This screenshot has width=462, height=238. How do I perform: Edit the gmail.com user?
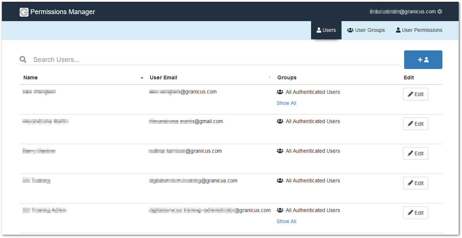click(416, 124)
